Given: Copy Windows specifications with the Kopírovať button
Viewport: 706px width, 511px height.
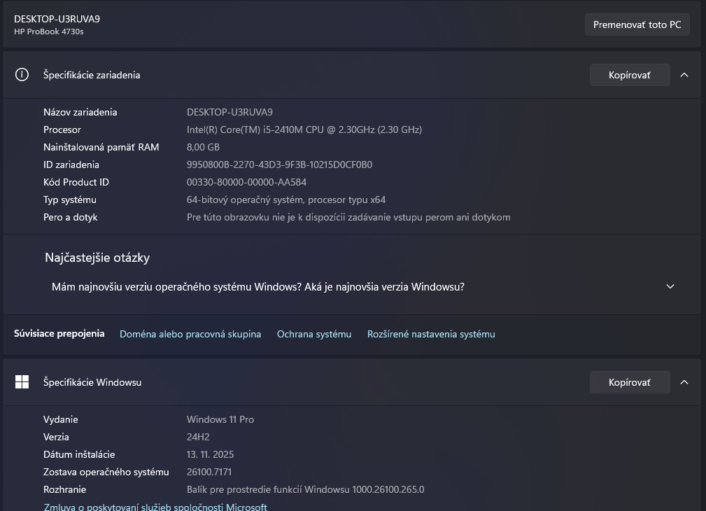Looking at the screenshot, I should [629, 382].
